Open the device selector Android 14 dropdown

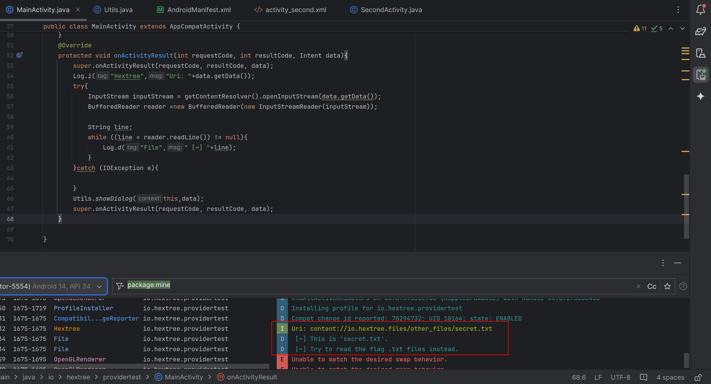pos(53,286)
